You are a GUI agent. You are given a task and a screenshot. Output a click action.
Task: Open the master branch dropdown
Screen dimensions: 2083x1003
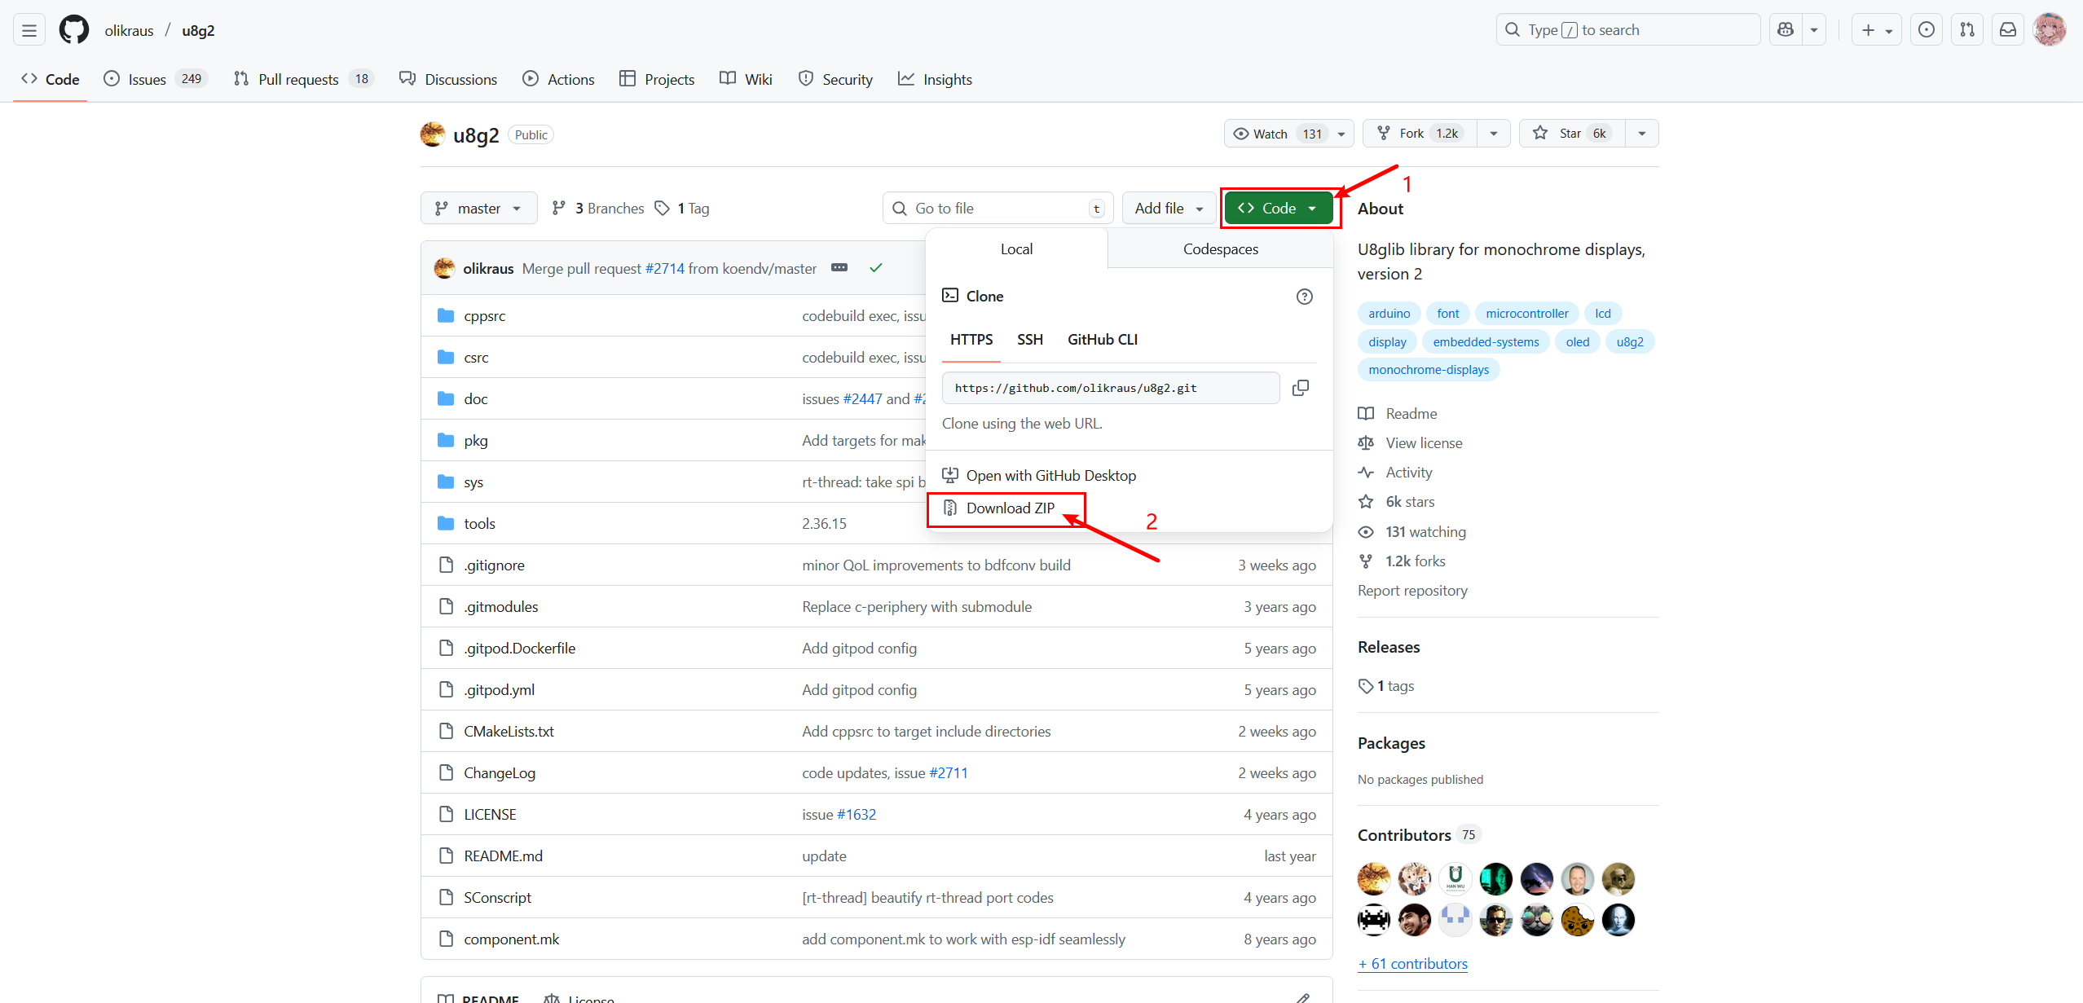pyautogui.click(x=478, y=209)
